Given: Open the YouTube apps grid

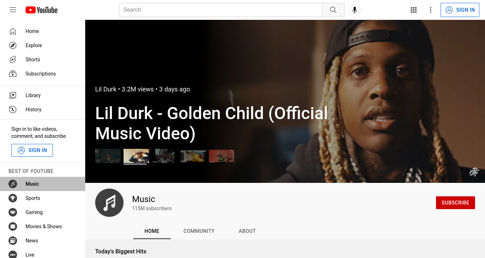Looking at the screenshot, I should [414, 10].
